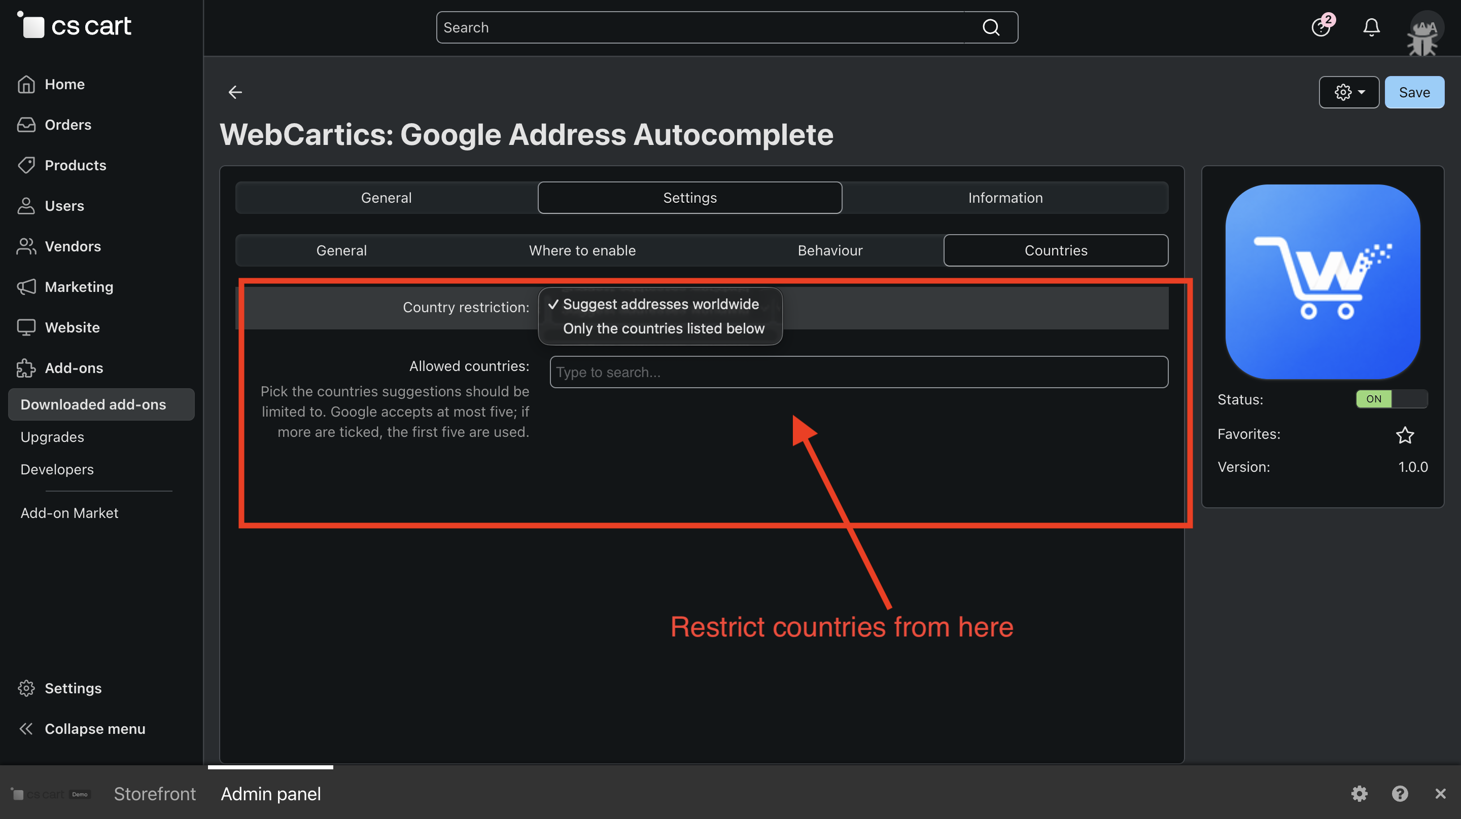Switch to Storefront in the bottom bar
Viewport: 1461px width, 819px height.
tap(154, 794)
